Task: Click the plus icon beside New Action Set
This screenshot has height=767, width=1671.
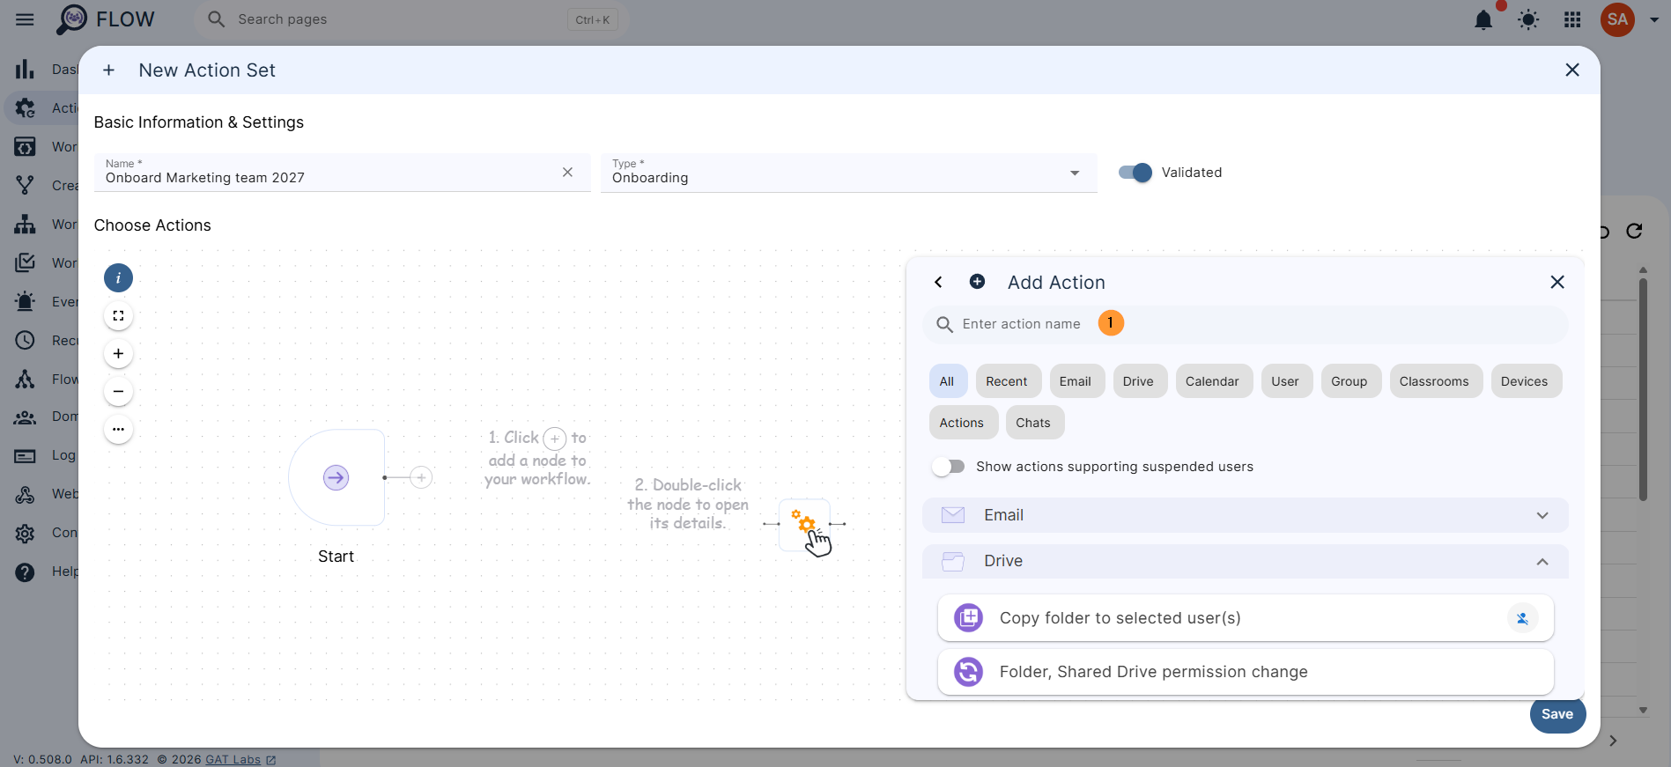Action: pos(108,70)
